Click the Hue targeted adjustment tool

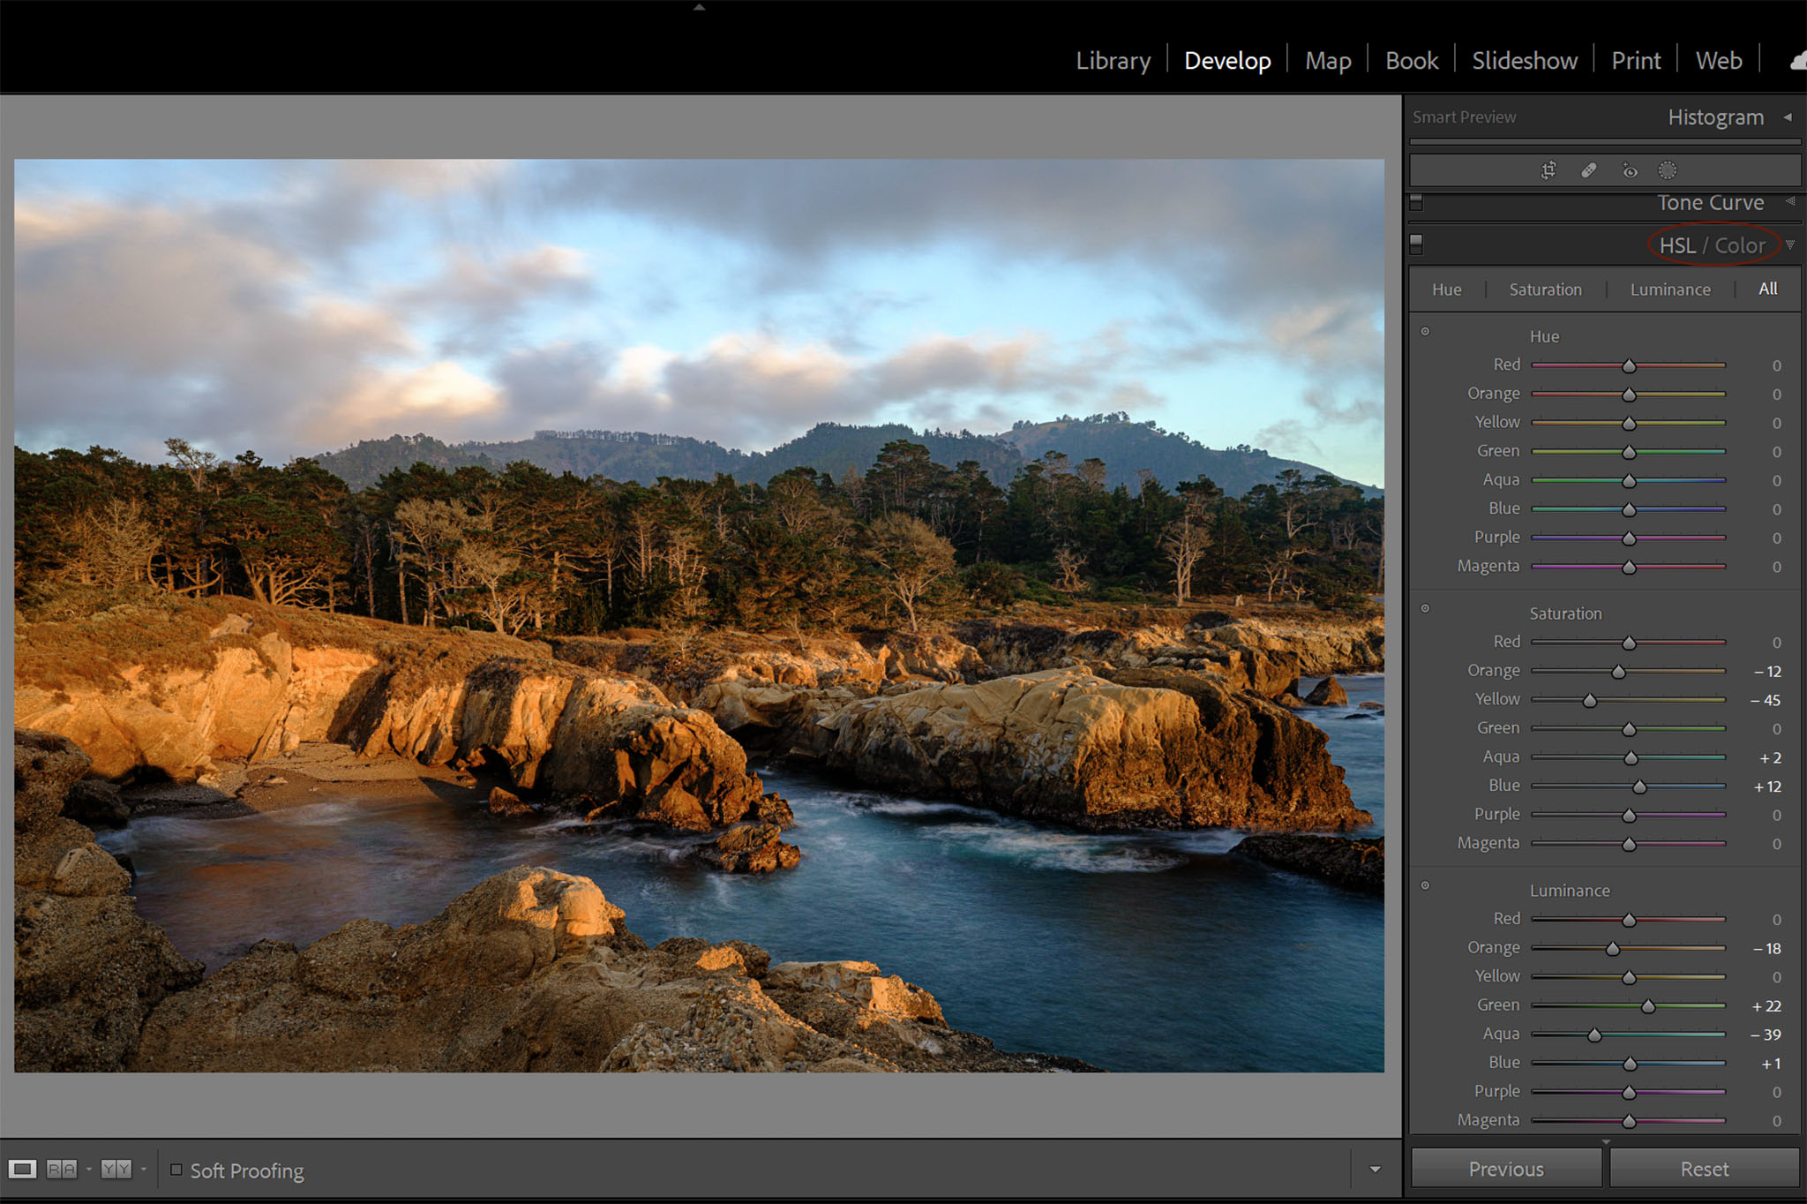[x=1425, y=332]
